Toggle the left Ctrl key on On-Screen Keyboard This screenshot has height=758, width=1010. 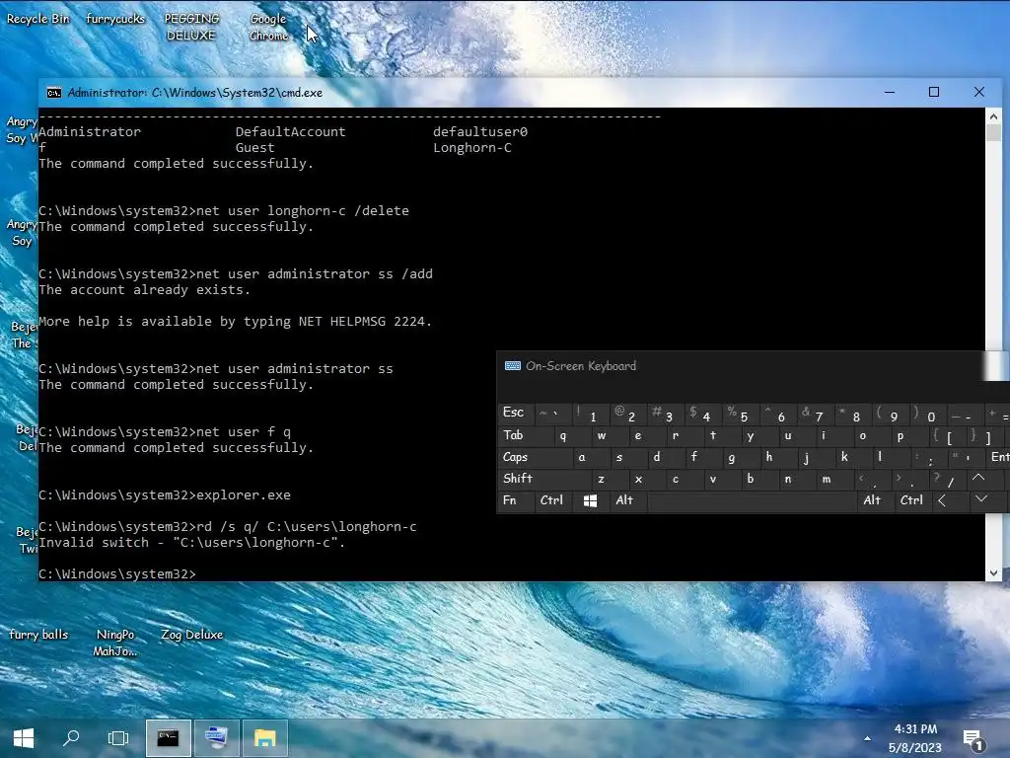pos(552,500)
